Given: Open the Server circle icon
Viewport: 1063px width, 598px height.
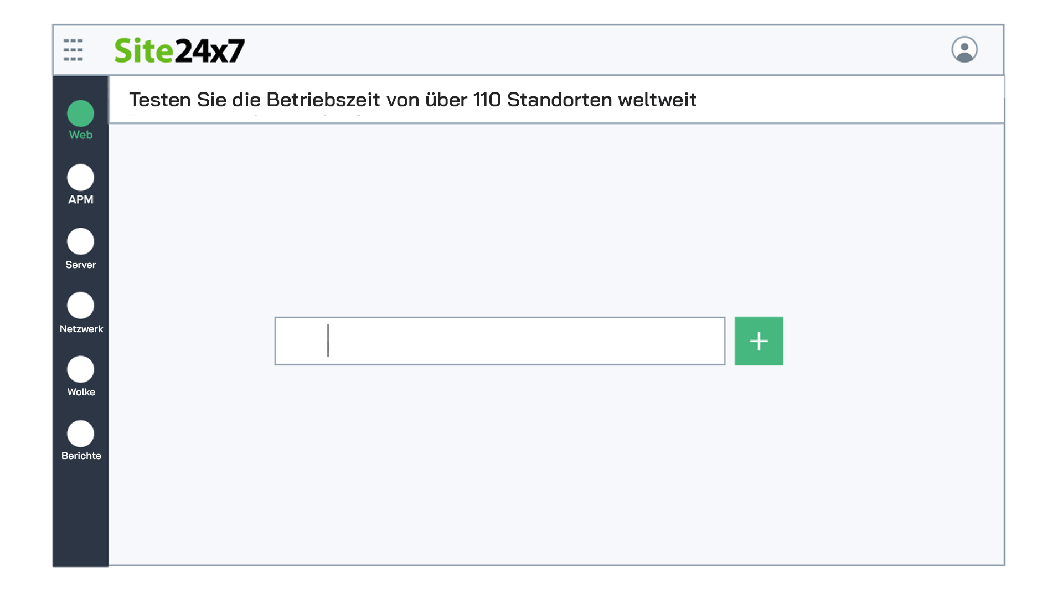Looking at the screenshot, I should pyautogui.click(x=81, y=241).
